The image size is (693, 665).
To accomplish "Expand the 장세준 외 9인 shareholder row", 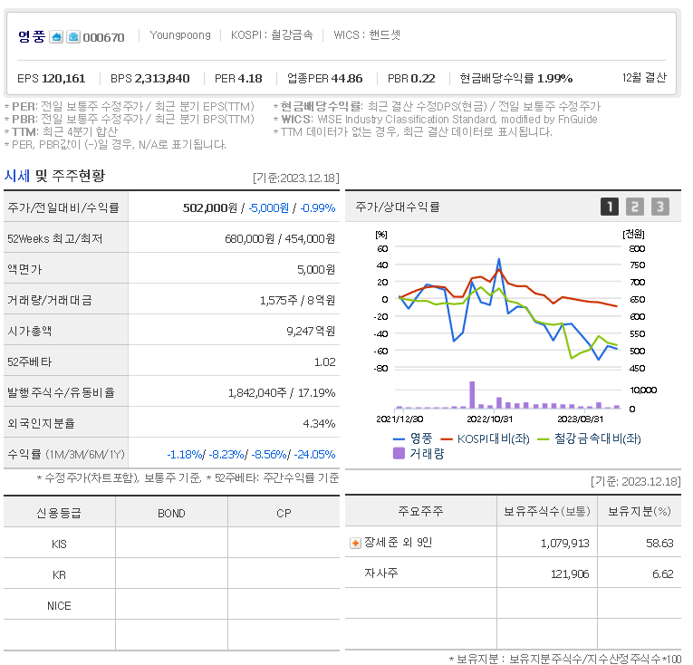I will click(355, 543).
